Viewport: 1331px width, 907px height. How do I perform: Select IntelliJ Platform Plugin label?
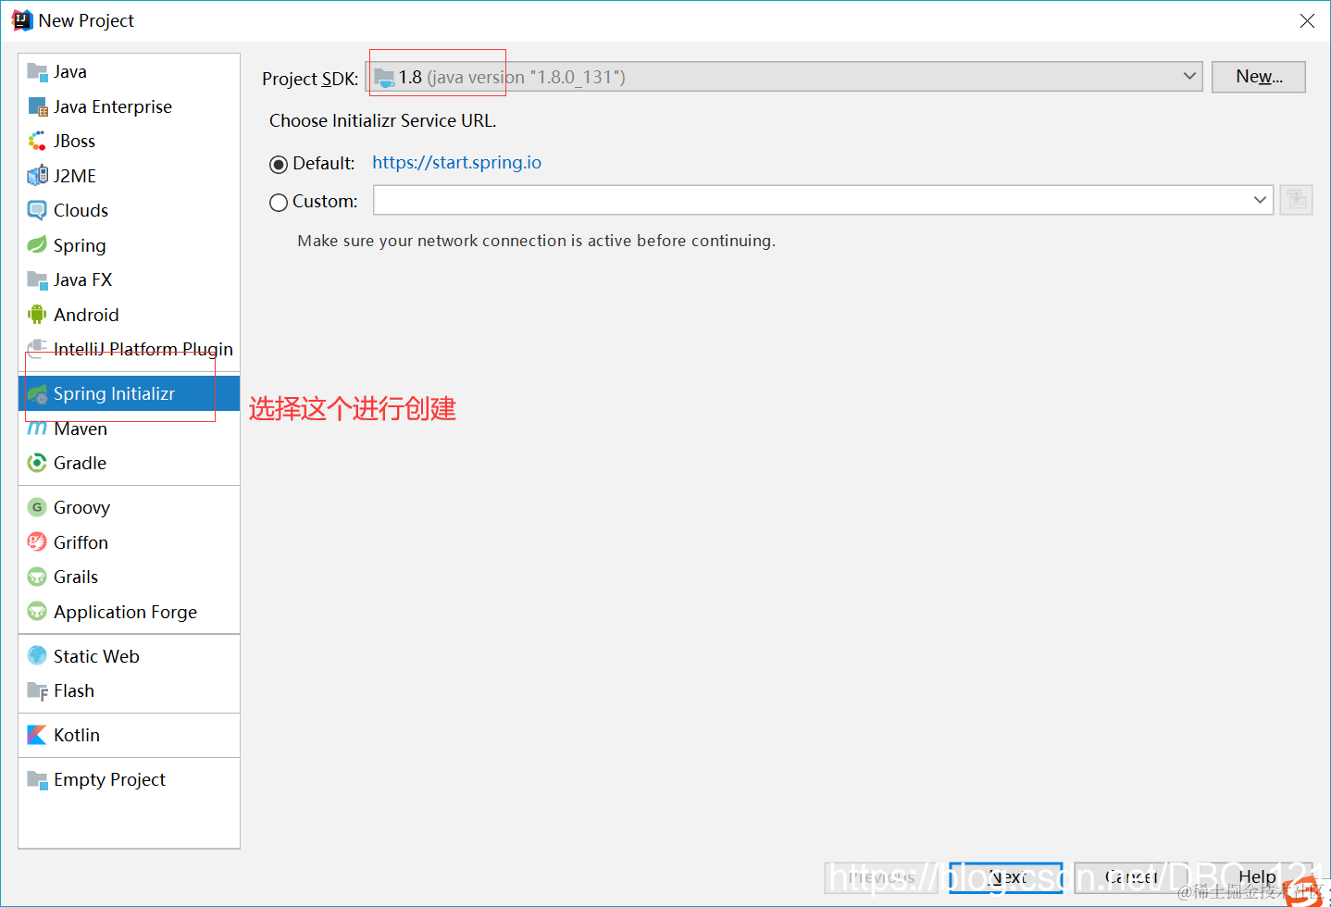143,349
